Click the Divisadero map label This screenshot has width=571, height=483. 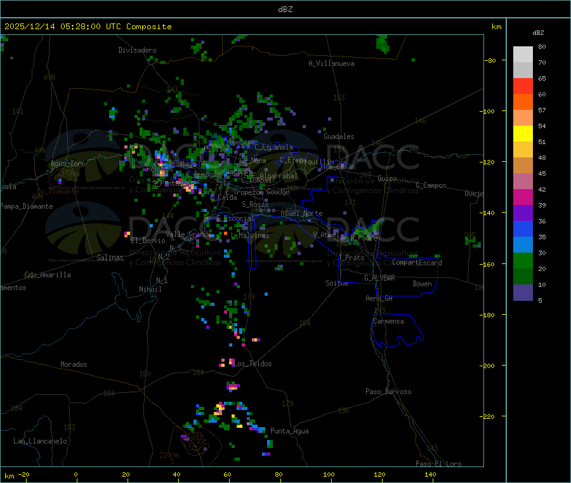(x=137, y=50)
